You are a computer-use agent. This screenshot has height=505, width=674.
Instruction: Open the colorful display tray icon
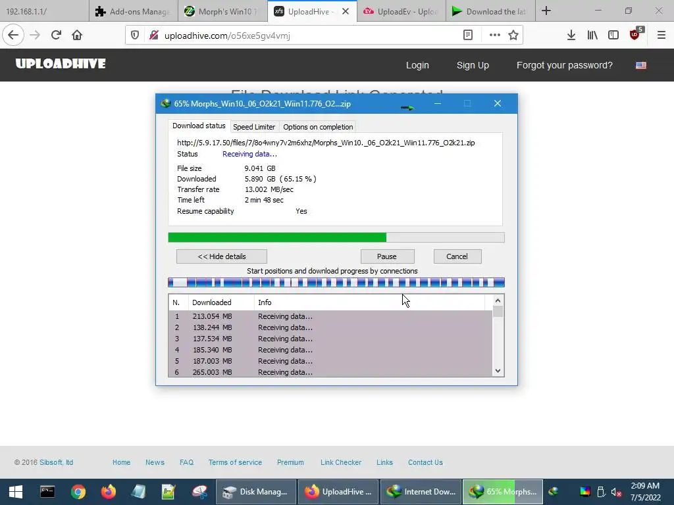585,492
